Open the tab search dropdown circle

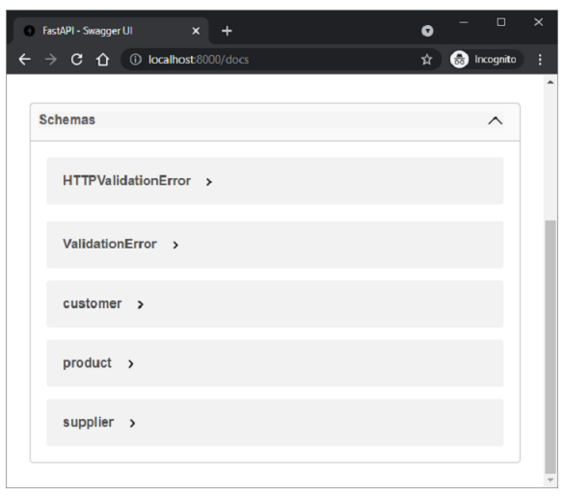(x=427, y=31)
